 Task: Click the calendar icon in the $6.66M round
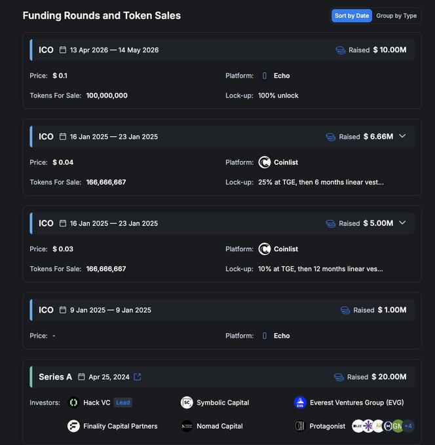point(63,137)
